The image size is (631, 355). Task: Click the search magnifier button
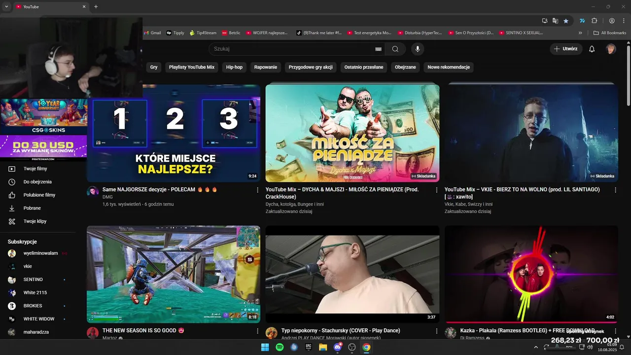tap(395, 49)
